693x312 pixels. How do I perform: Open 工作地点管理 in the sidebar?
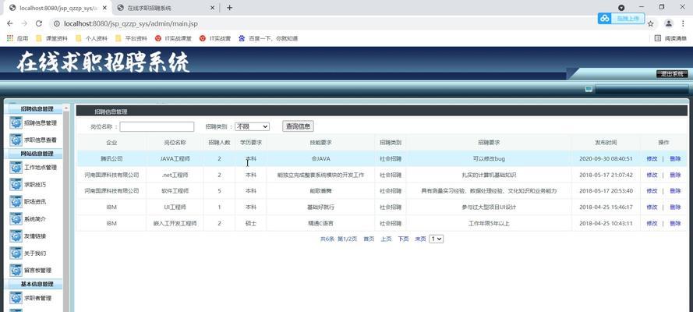[x=41, y=168]
